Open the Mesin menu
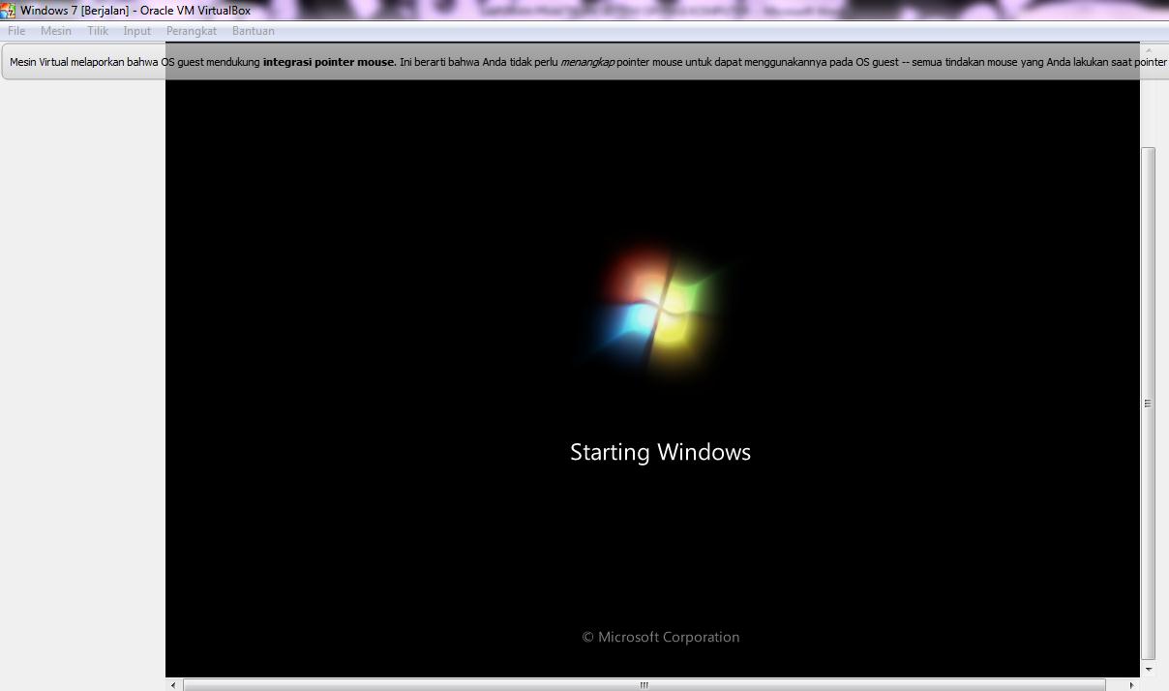This screenshot has width=1169, height=691. coord(56,31)
